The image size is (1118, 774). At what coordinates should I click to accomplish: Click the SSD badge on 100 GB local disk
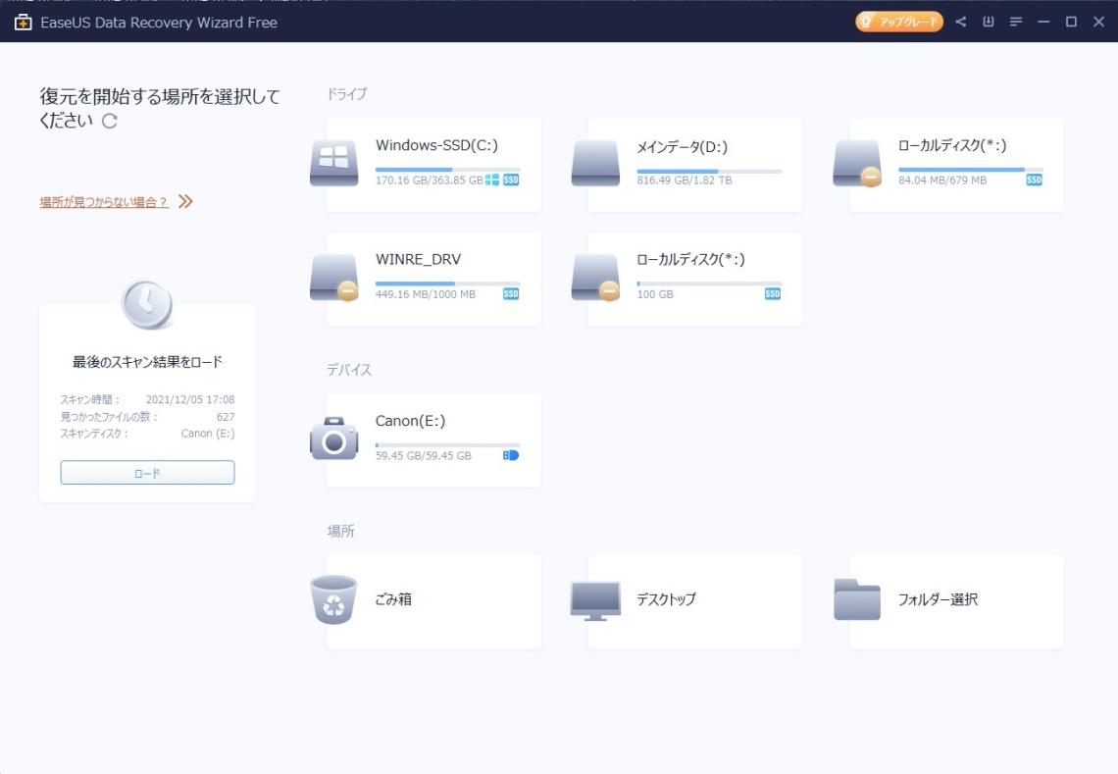click(x=773, y=294)
